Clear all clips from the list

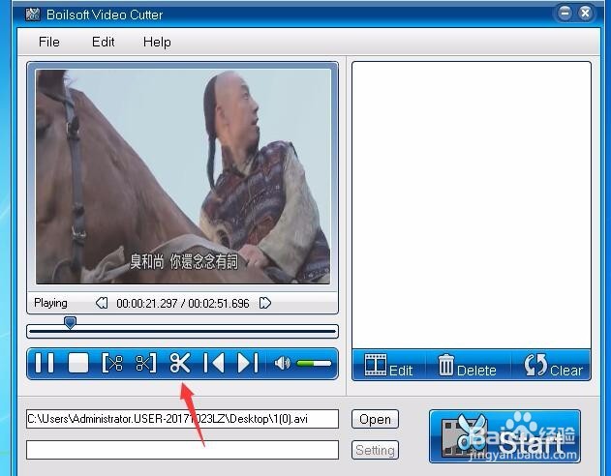tap(553, 366)
